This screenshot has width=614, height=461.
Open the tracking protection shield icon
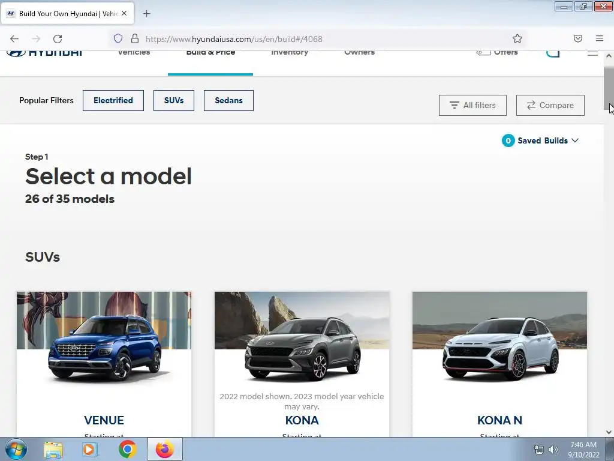118,38
